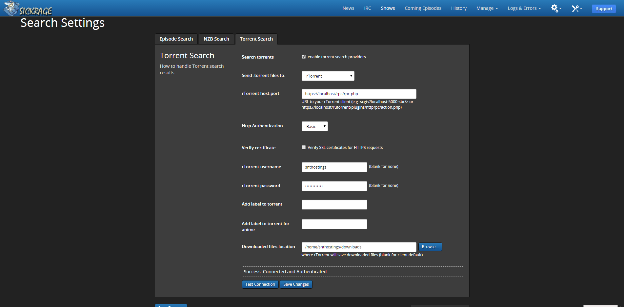Click the Browse... button
Image resolution: width=624 pixels, height=307 pixels.
430,247
